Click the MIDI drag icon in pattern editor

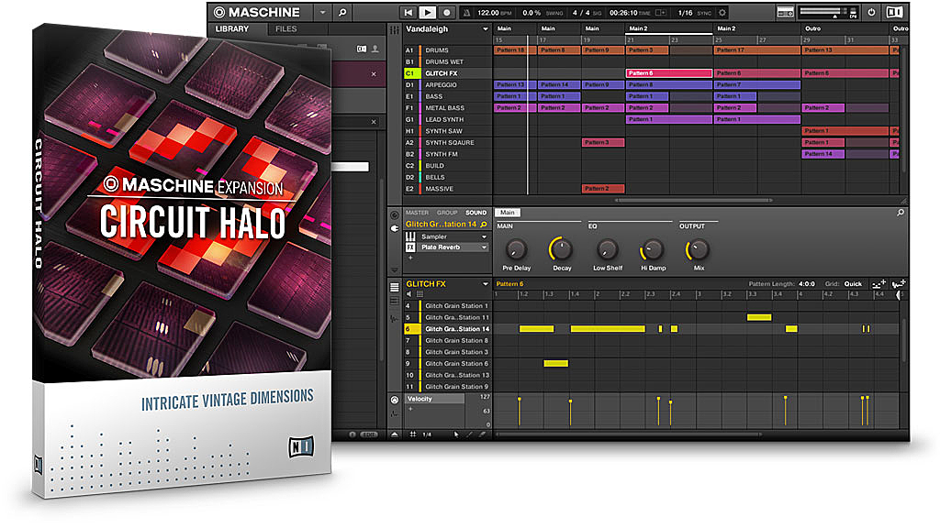pos(878,284)
